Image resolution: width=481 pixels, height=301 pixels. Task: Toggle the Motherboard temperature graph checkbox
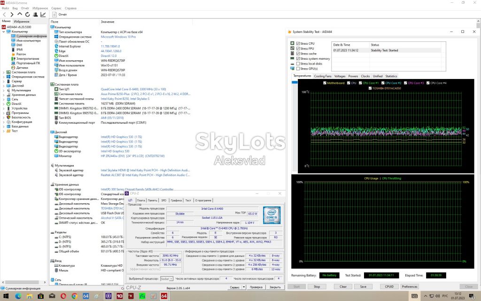[x=325, y=83]
